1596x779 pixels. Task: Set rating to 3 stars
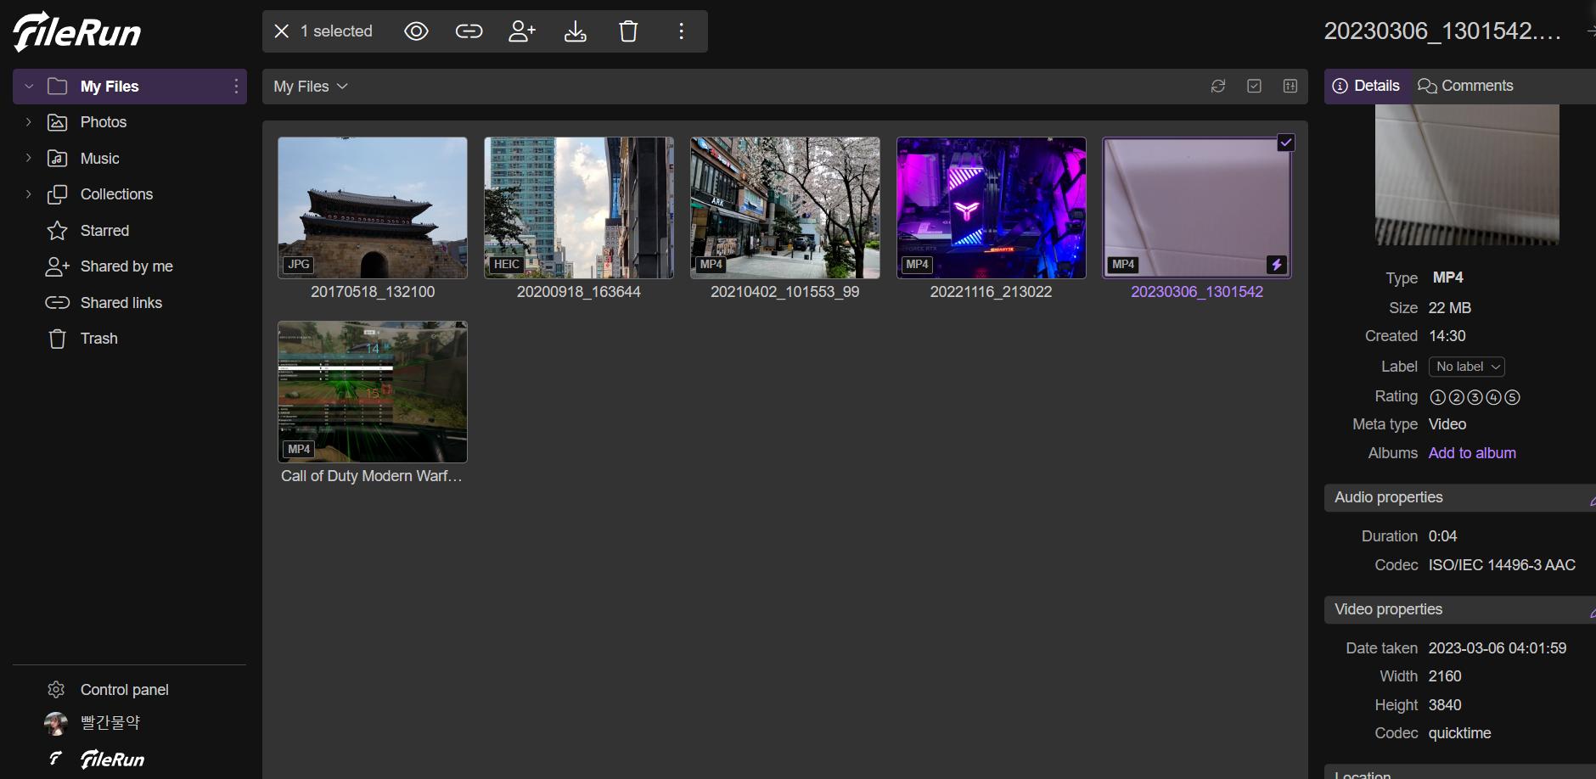1475,397
